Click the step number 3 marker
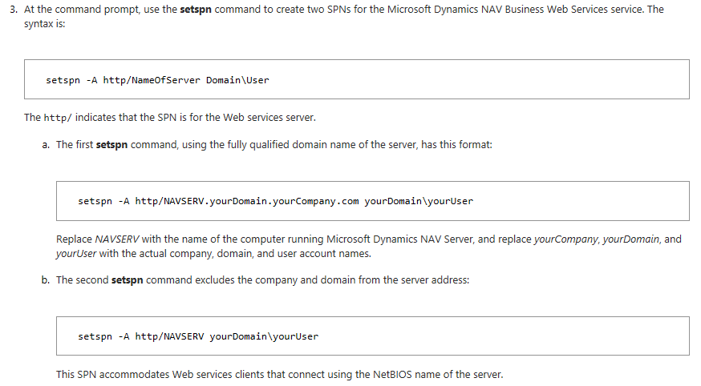701x386 pixels. (x=13, y=10)
